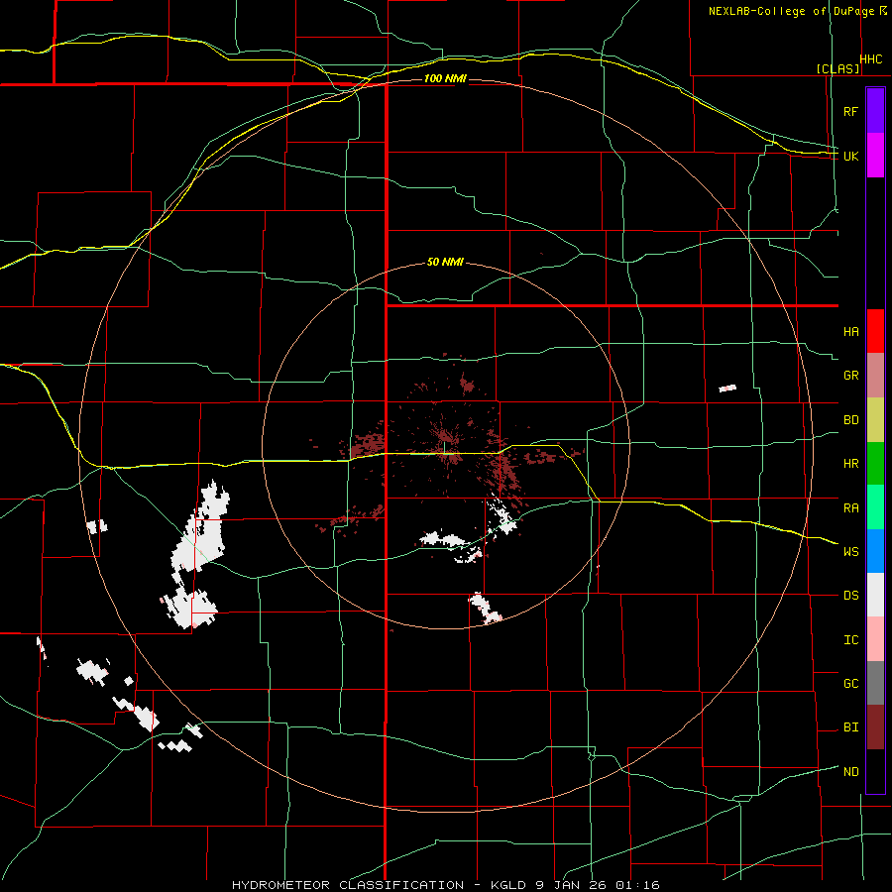Click the RF purple legend swatch
892x892 pixels.
tap(875, 111)
